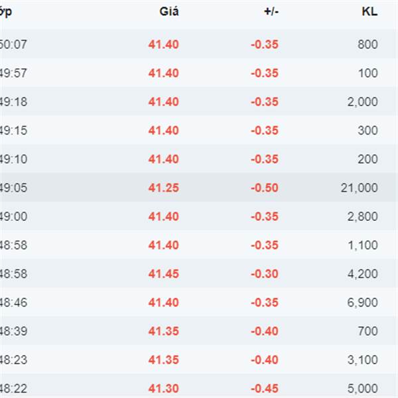Screen dimensions: 398x398
Task: Click the -0.50 change value
Action: (x=265, y=188)
